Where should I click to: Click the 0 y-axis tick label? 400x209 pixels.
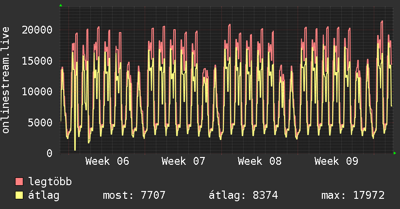[x=50, y=153]
